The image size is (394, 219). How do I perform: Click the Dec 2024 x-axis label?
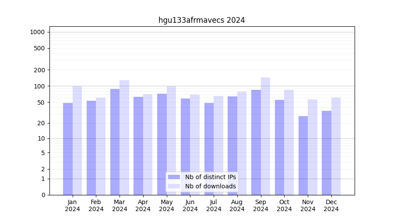[331, 205]
